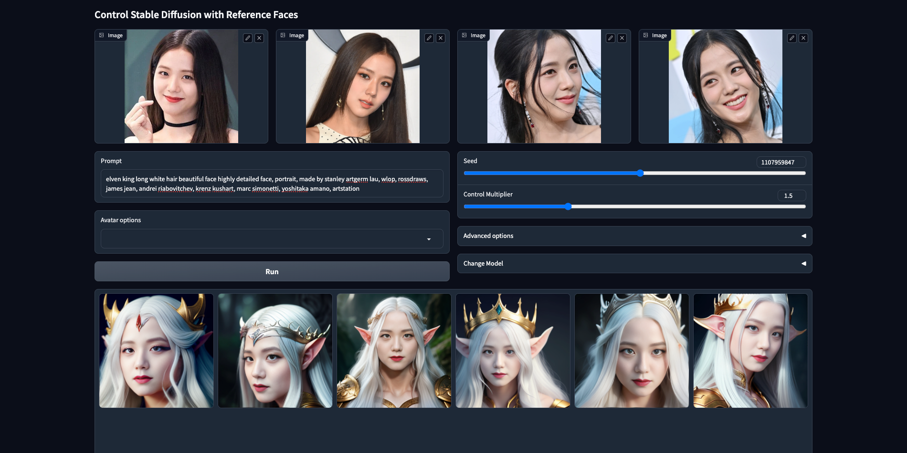907x453 pixels.
Task: Click the 'Avatar options' label
Action: (121, 220)
